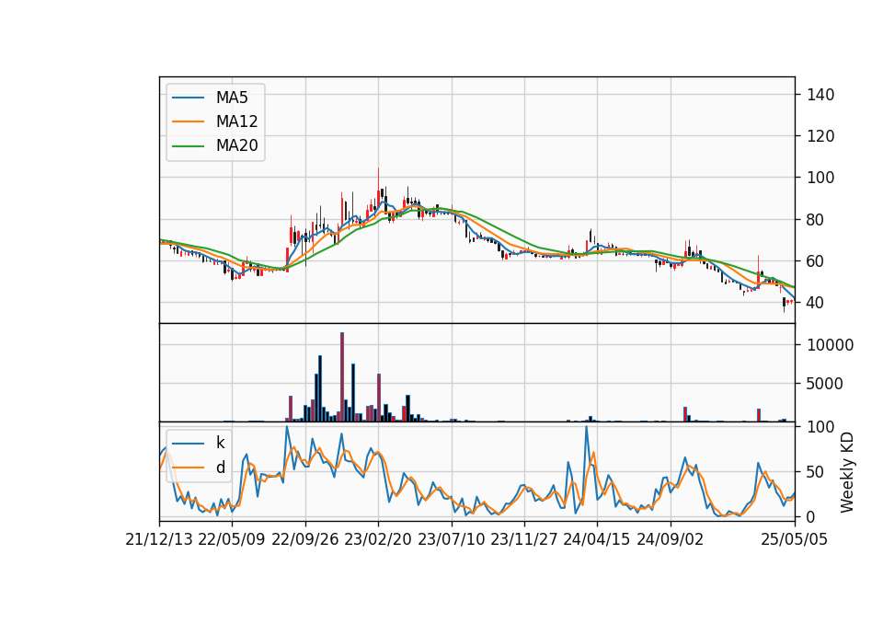This screenshot has height=635, width=883.
Task: Click the d legend label
Action: 220,468
